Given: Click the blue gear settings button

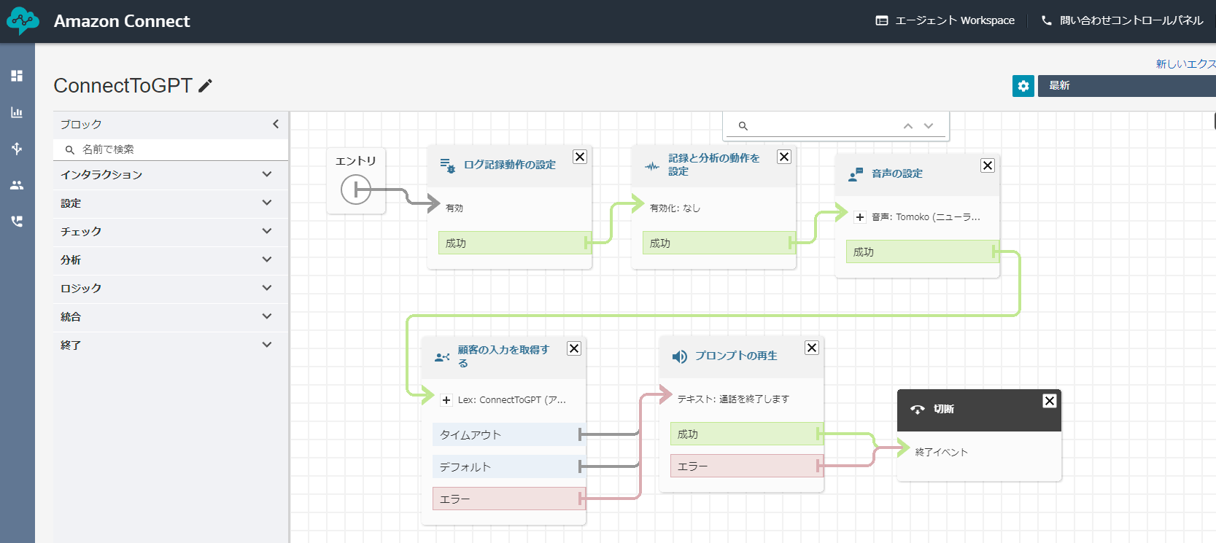Looking at the screenshot, I should (x=1023, y=86).
